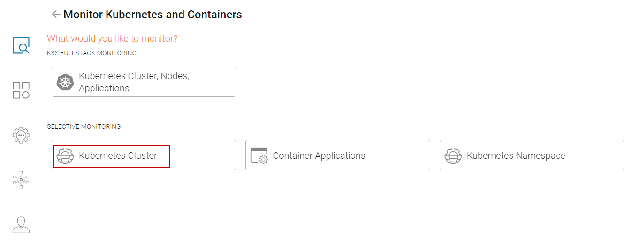Click the K8S FULLSTACK MONITORING section label
Screen dimensions: 633x244
[x=92, y=53]
